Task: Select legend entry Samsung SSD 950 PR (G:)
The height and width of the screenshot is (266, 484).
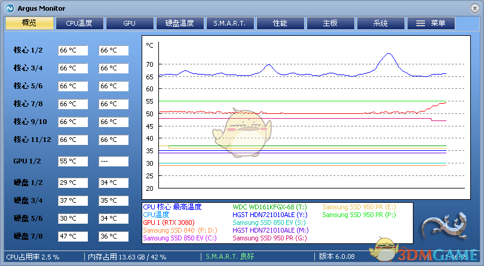Action: coord(269,238)
